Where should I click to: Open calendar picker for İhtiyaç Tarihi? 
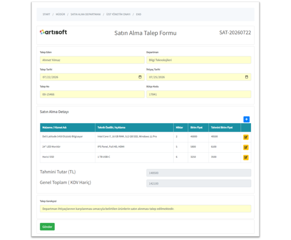coord(246,77)
